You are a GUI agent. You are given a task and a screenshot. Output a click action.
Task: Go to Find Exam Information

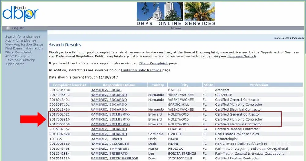(x=24, y=48)
